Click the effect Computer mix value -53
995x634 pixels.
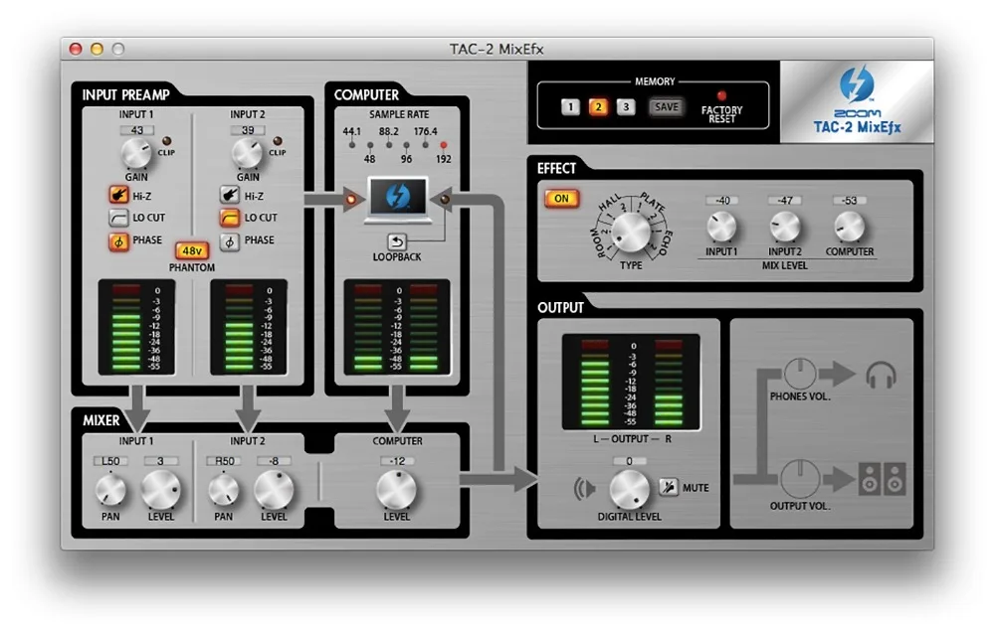(850, 201)
